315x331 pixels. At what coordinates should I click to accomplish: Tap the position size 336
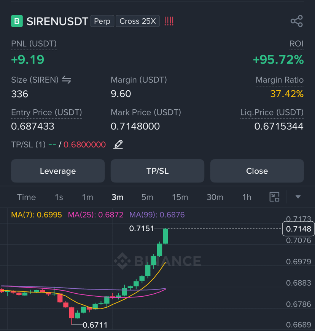(x=20, y=94)
